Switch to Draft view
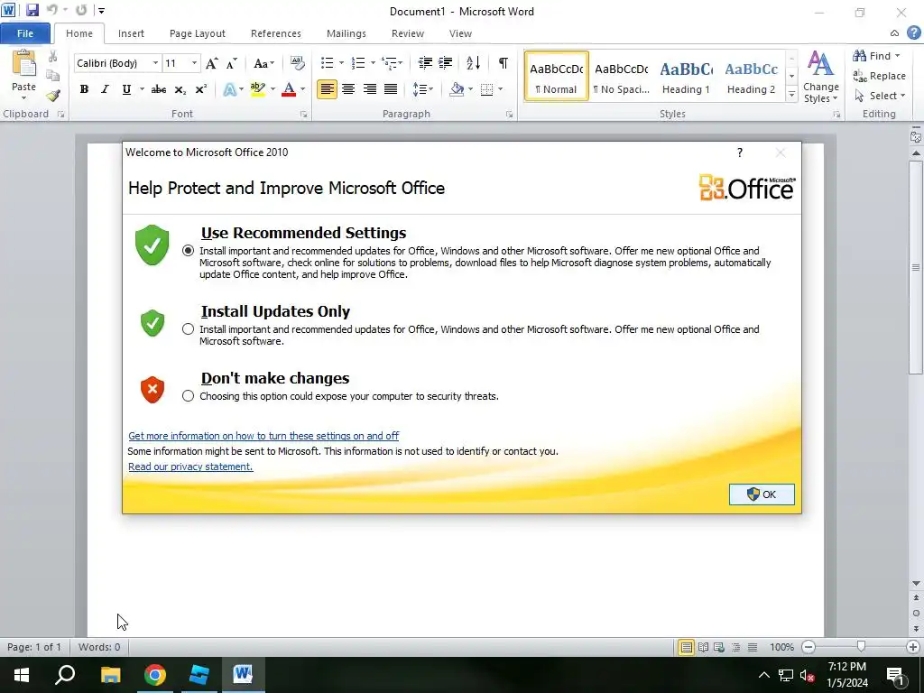The height and width of the screenshot is (693, 924). coord(753,647)
